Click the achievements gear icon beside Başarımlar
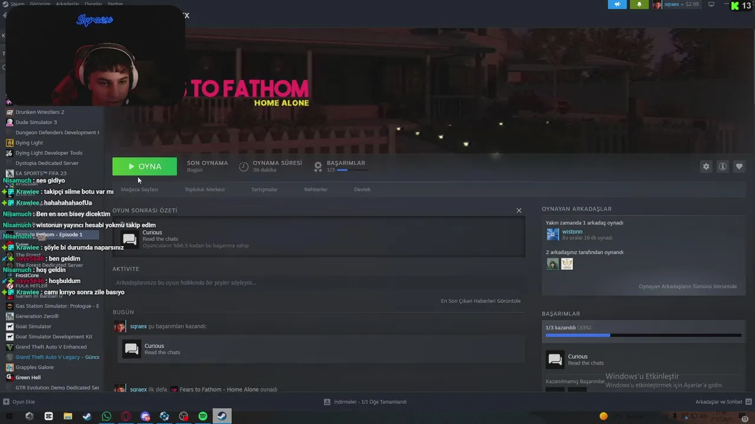 [318, 167]
